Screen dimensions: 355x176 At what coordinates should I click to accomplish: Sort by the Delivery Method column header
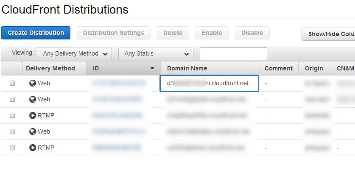point(50,68)
